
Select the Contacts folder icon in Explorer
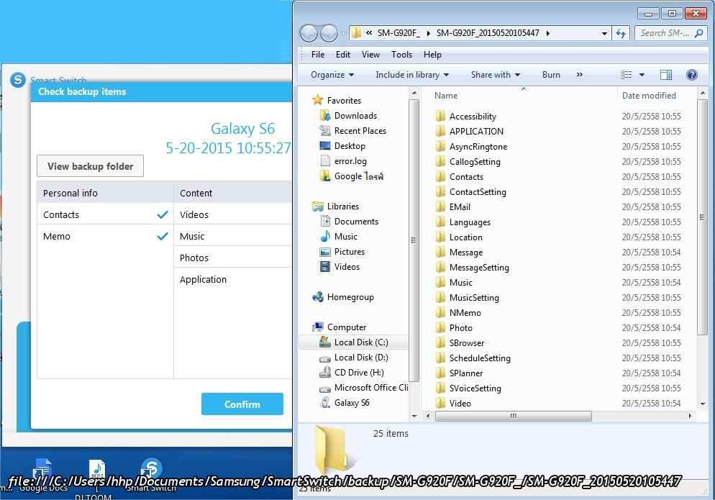440,176
